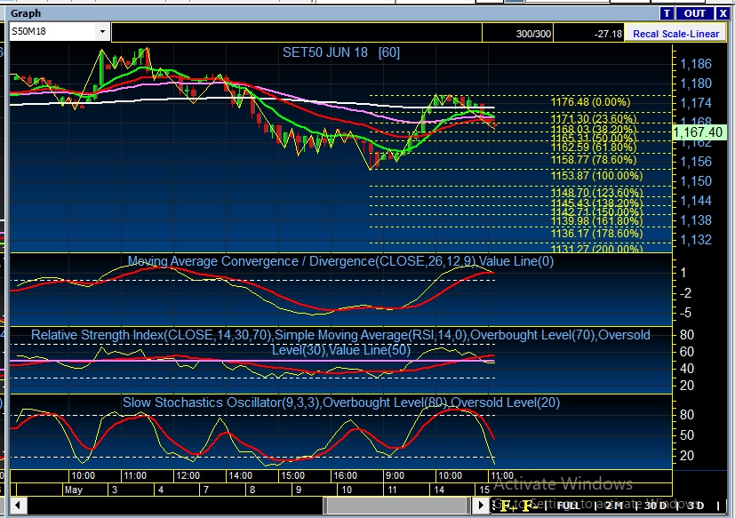Click the Recal Scale-Linear button
The width and height of the screenshot is (735, 518).
coord(675,34)
